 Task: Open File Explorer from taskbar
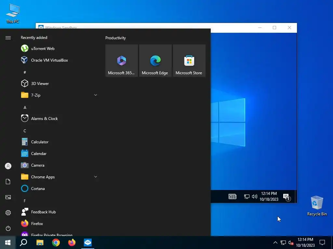coord(40,243)
